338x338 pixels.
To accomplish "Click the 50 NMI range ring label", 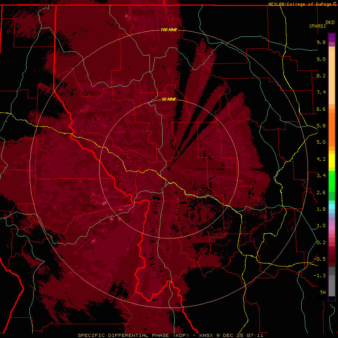I will click(169, 99).
